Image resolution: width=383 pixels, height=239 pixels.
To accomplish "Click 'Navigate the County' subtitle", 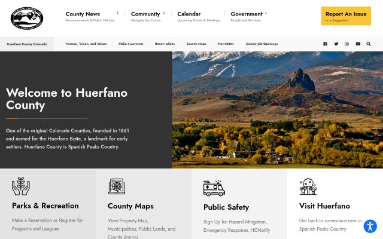I will pyautogui.click(x=145, y=20).
